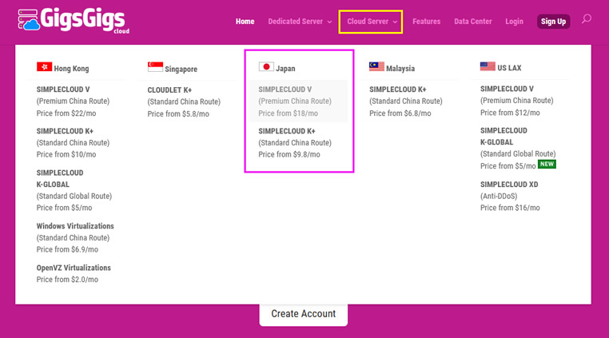Open the Login page
Viewport: 609px width, 338px height.
[514, 22]
